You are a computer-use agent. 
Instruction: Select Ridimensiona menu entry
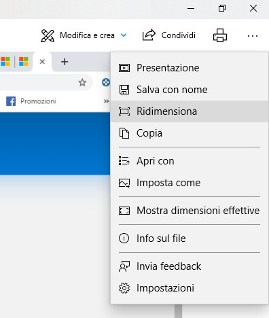pos(190,111)
